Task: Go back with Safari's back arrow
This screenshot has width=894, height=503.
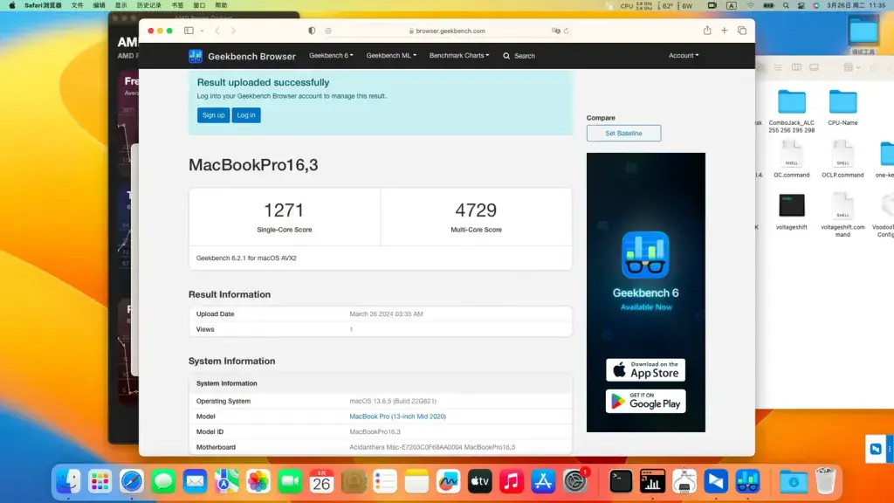Action: pyautogui.click(x=217, y=31)
